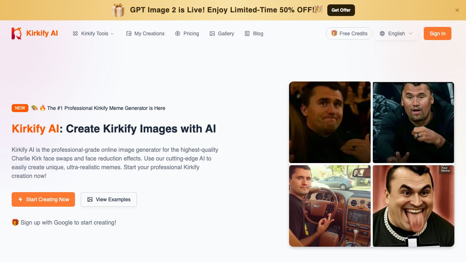Claim Free Credits

pyautogui.click(x=349, y=33)
